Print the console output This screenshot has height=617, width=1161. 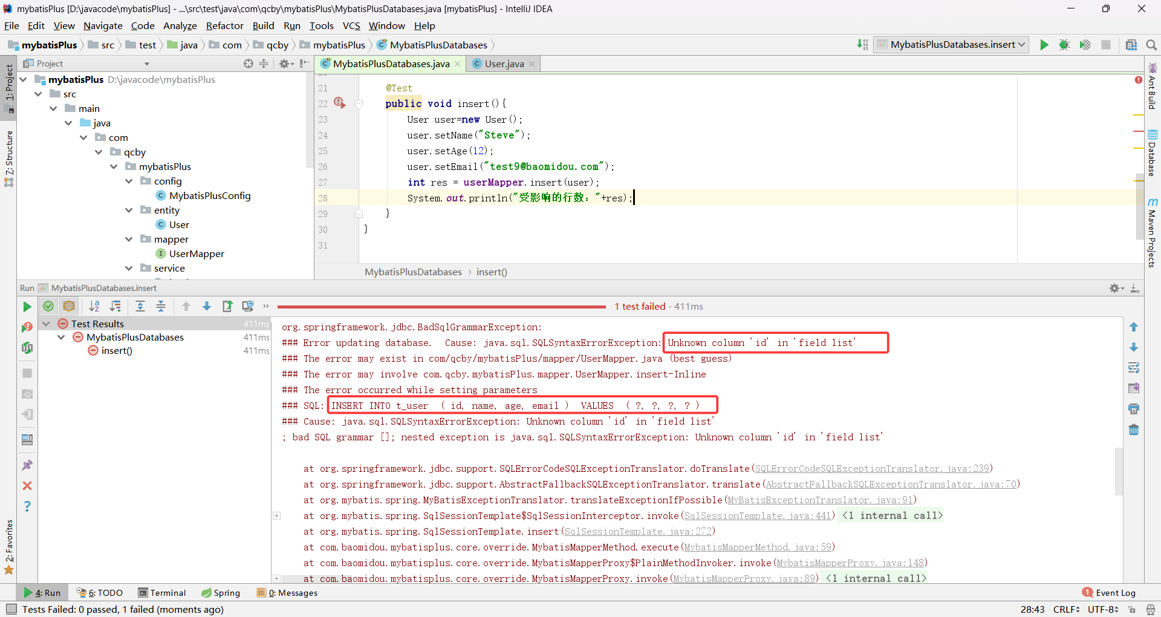(x=1134, y=409)
